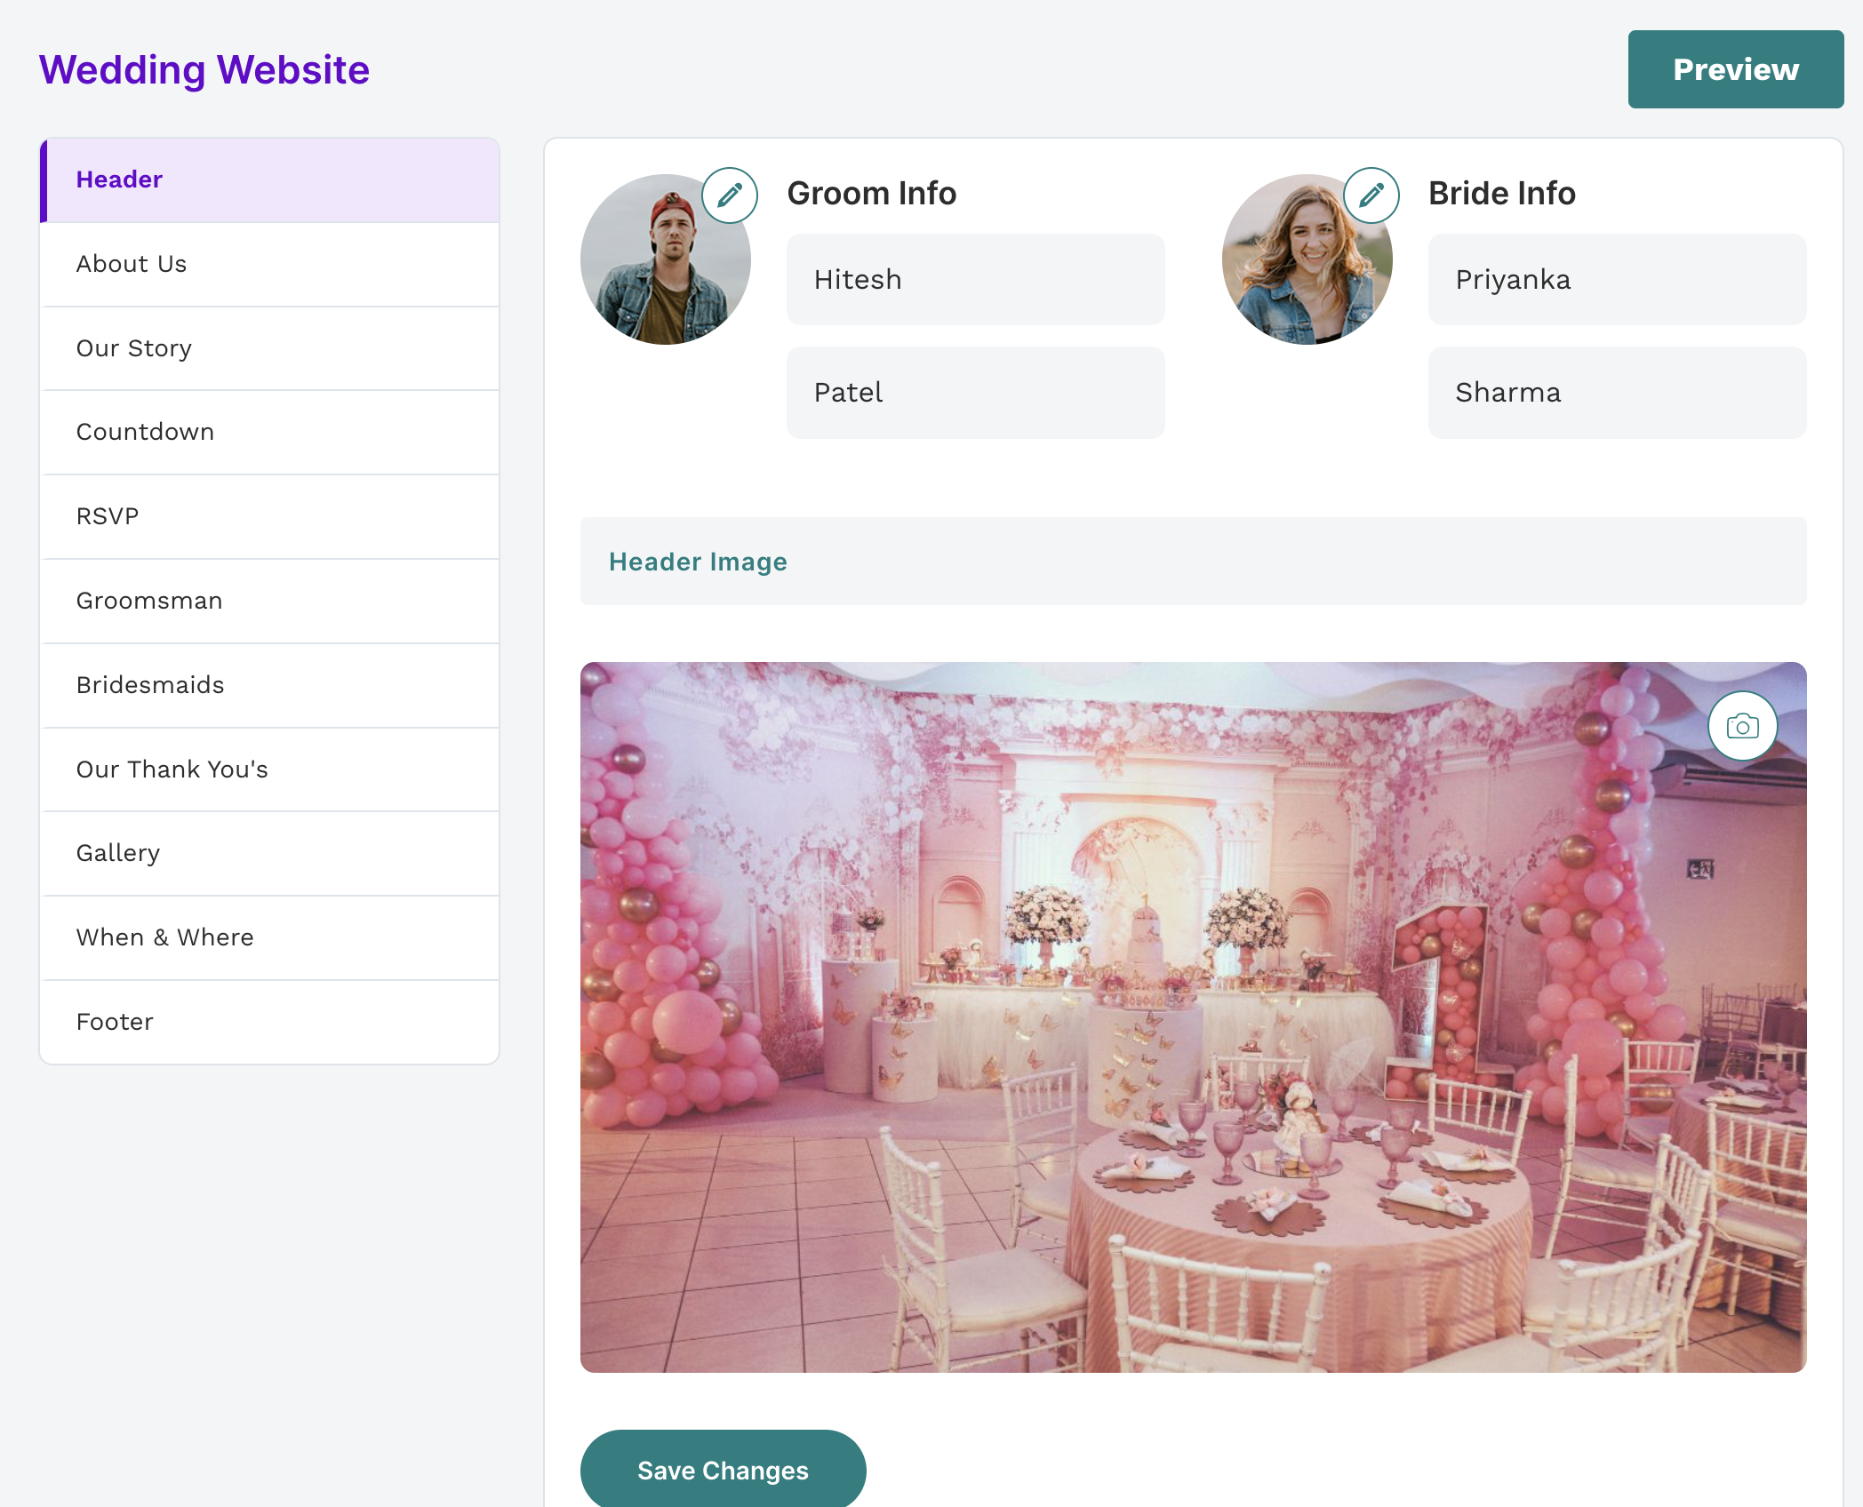
Task: Open Our Thank You's section
Action: tap(269, 769)
